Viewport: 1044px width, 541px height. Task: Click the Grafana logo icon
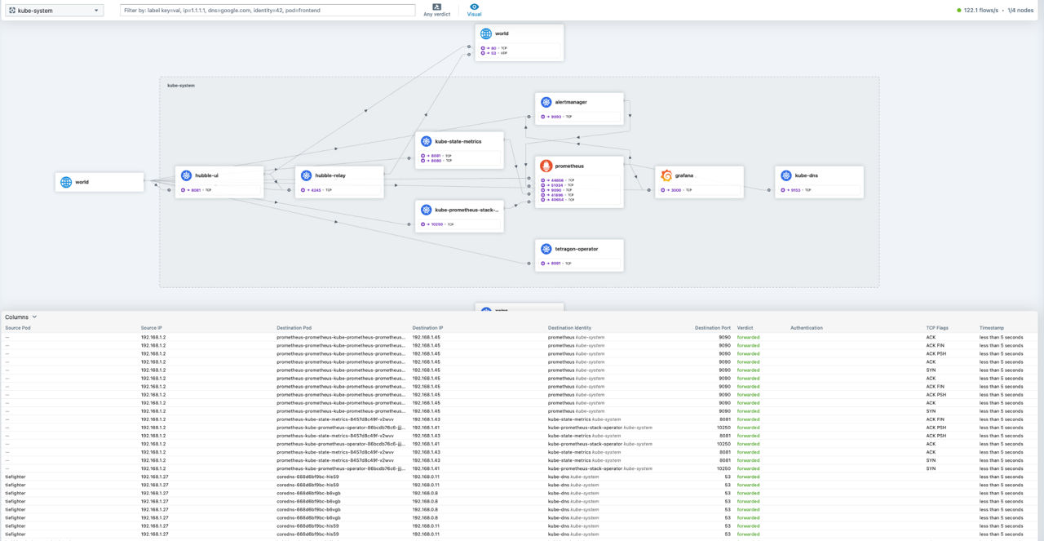pyautogui.click(x=666, y=175)
